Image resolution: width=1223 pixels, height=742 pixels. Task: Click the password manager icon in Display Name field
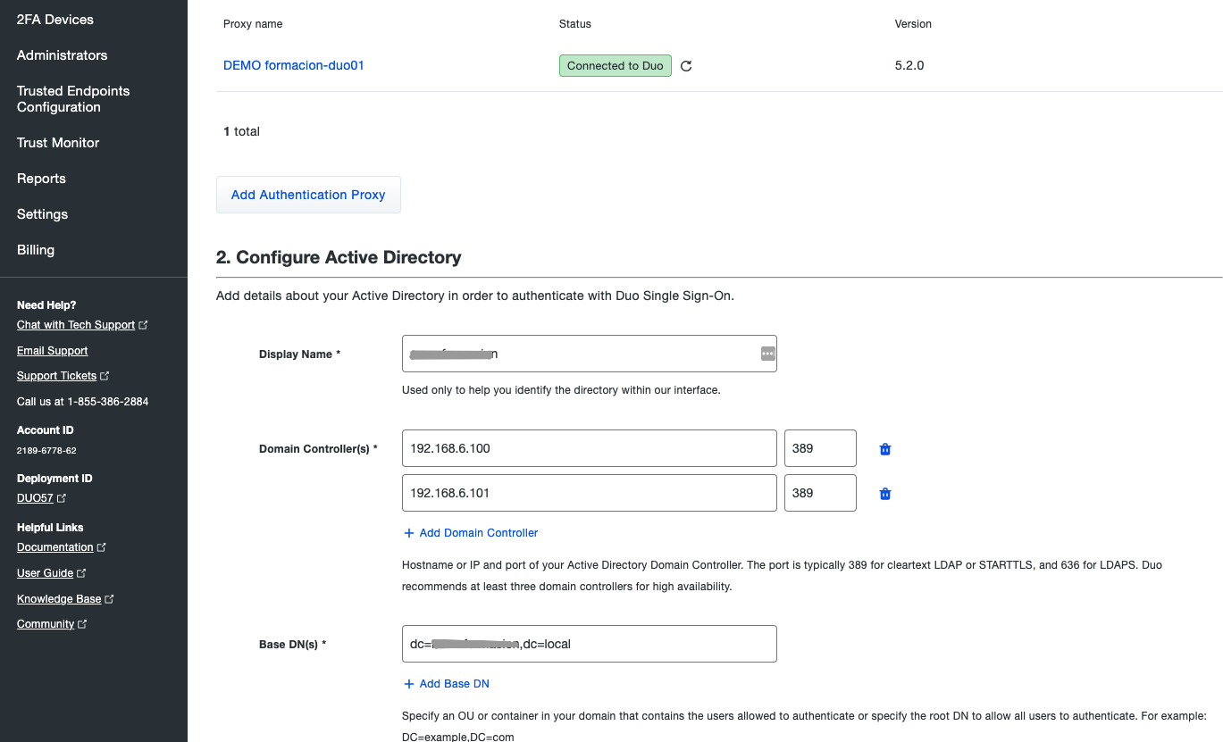pyautogui.click(x=767, y=354)
